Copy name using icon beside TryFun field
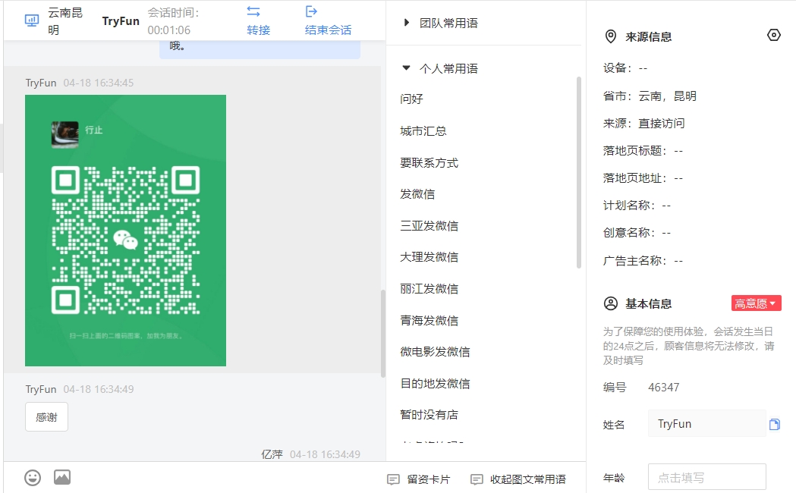 pos(775,425)
